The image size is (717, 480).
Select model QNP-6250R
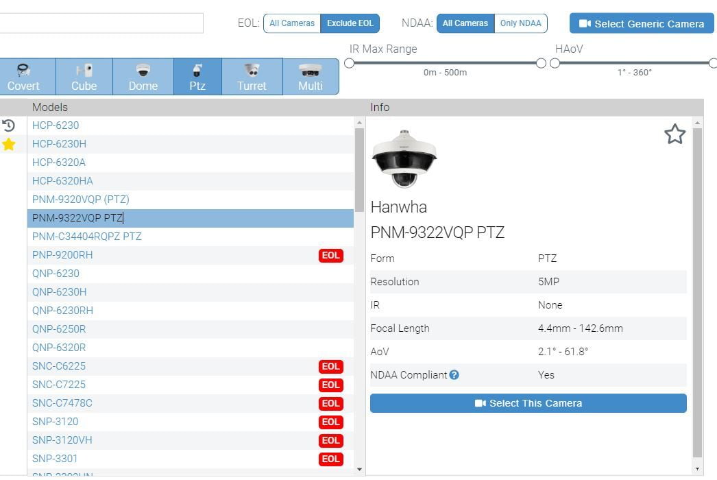191,329
